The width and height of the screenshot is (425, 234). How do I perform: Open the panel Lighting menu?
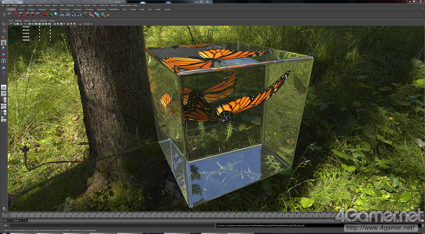pyautogui.click(x=27, y=21)
